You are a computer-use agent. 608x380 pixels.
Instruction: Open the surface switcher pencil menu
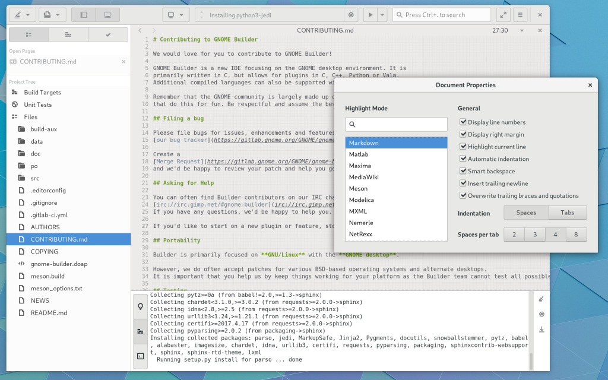(x=22, y=15)
